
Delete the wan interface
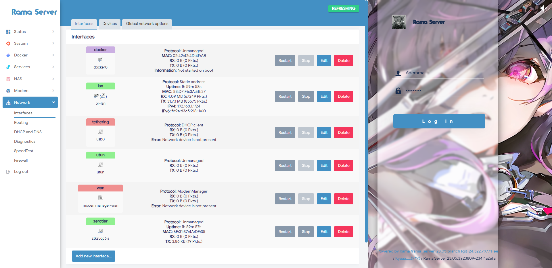(x=344, y=199)
